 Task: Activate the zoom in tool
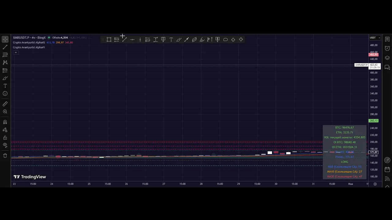pyautogui.click(x=5, y=112)
